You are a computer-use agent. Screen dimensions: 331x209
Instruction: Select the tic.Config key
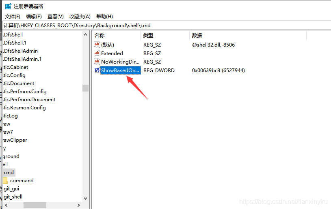14,75
